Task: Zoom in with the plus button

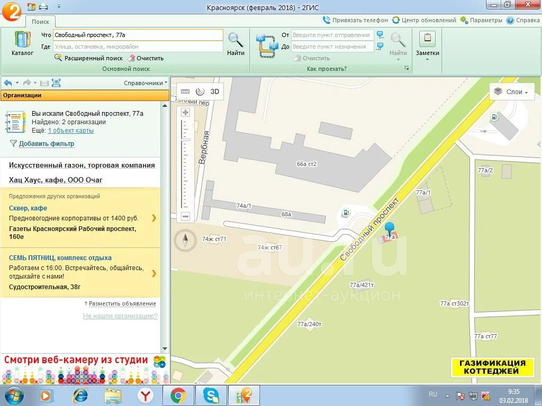Action: click(x=186, y=112)
